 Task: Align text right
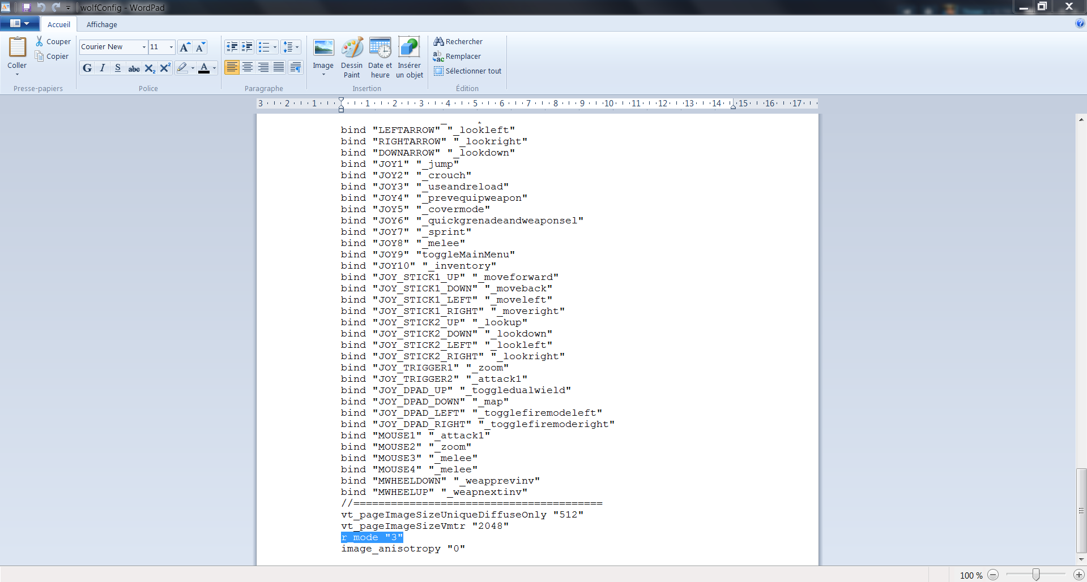pyautogui.click(x=263, y=67)
